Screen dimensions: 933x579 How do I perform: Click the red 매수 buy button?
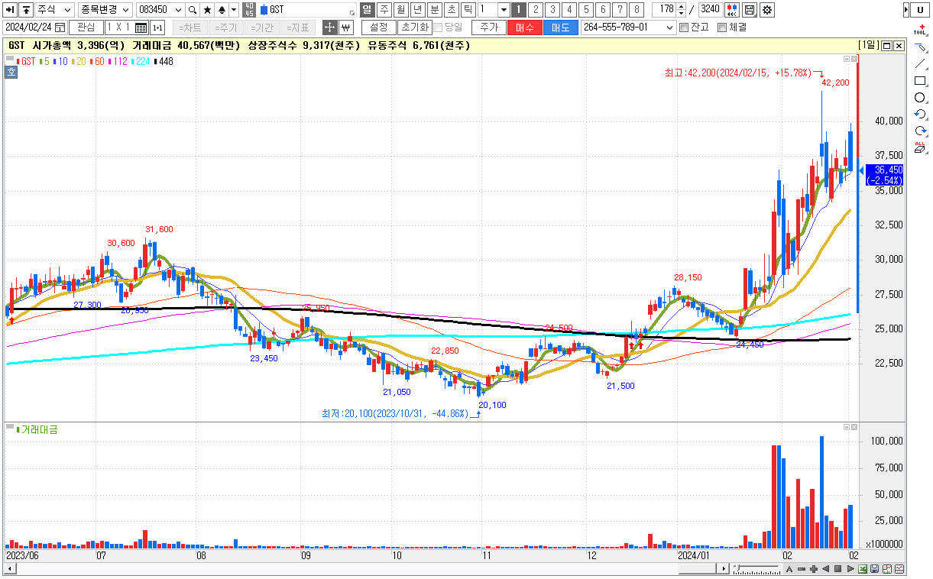coord(525,27)
